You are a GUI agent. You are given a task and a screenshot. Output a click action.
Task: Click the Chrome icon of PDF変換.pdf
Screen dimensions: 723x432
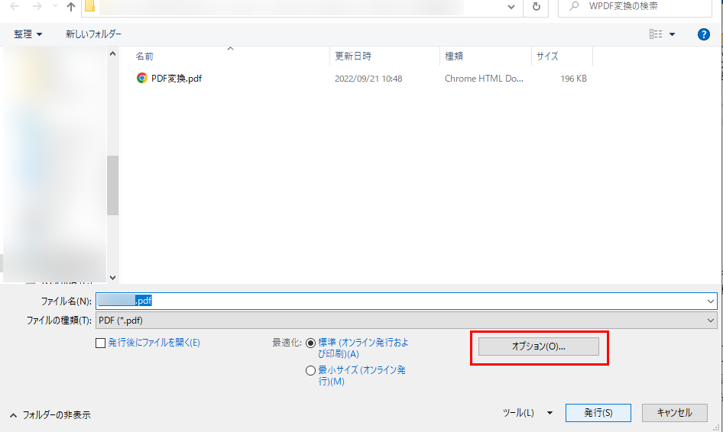pos(142,78)
